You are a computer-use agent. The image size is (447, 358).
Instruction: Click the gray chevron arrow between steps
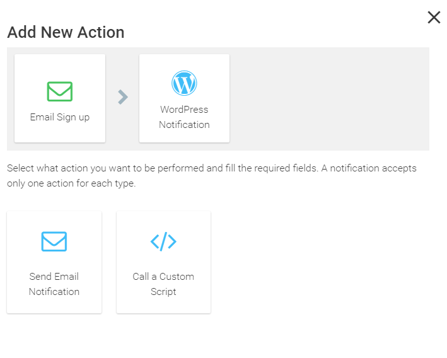[x=123, y=97]
